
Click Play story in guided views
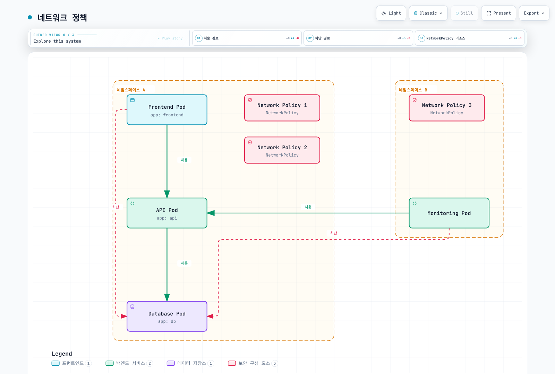(x=170, y=38)
